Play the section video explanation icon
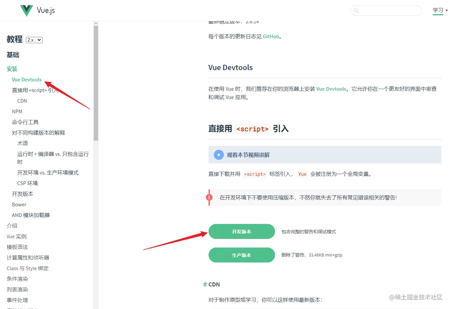Screen dimensions: 451x309 [219, 155]
